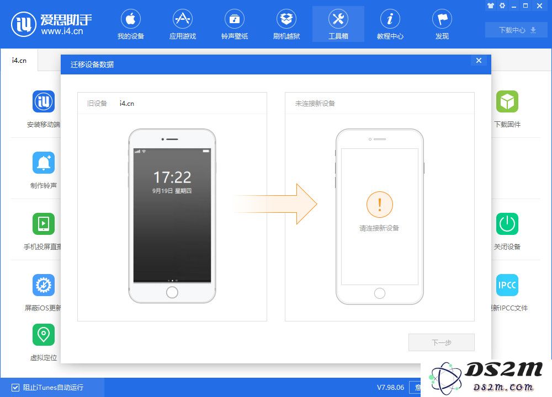The image size is (552, 397).
Task: Go to 刷机越狱 section
Action: pos(286,24)
